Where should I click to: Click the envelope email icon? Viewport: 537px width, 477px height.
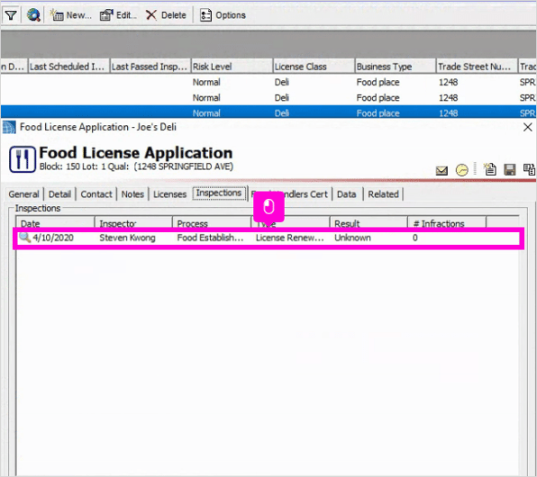pyautogui.click(x=441, y=170)
